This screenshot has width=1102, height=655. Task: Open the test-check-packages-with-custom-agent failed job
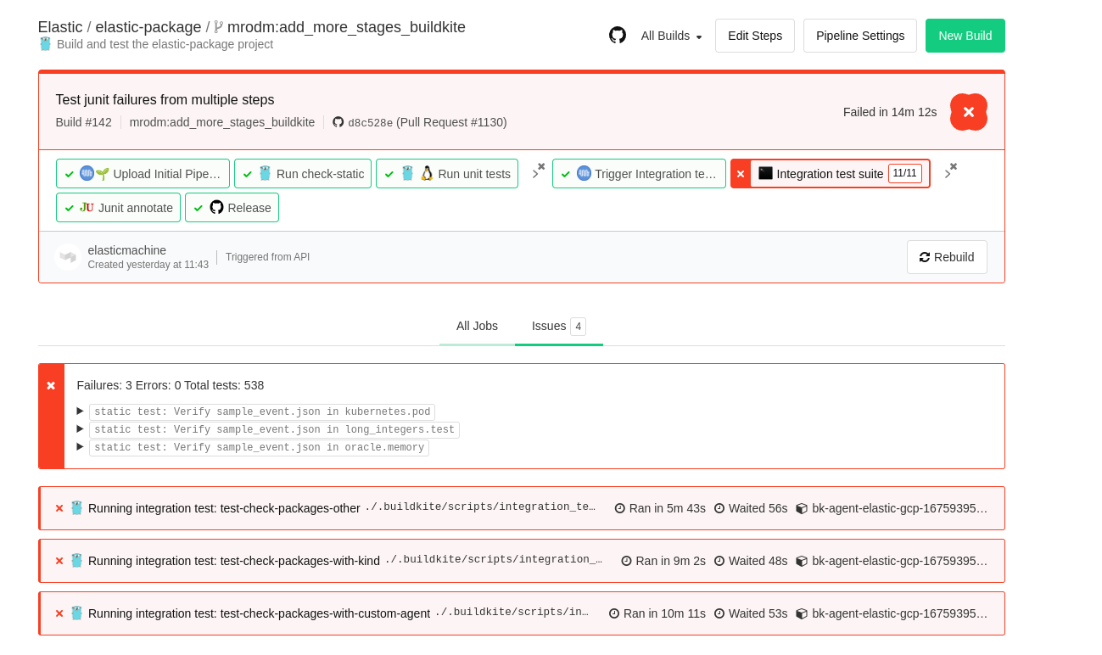click(522, 613)
